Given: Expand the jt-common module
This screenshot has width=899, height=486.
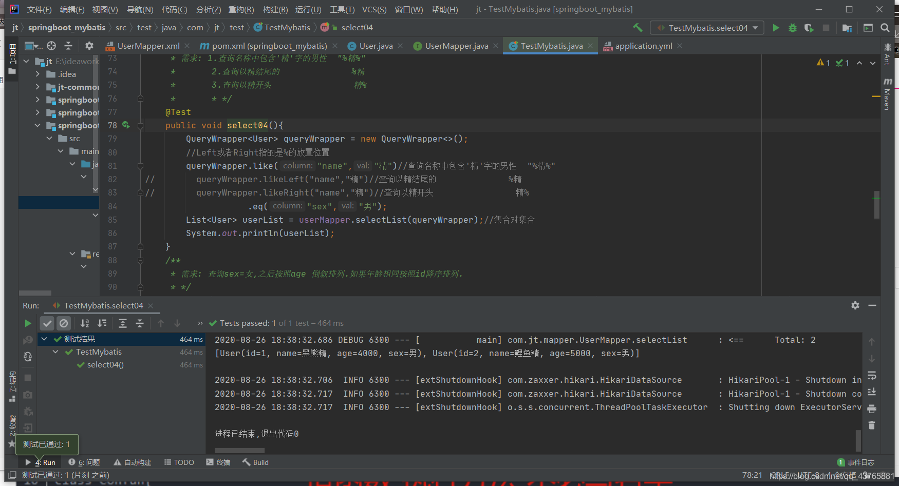Looking at the screenshot, I should click(38, 87).
